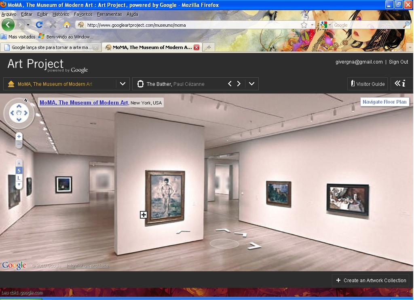Go to previous artwork arrow
This screenshot has height=300, width=414.
tap(230, 84)
